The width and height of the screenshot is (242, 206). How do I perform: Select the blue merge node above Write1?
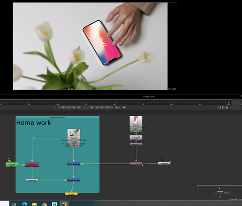click(x=74, y=180)
